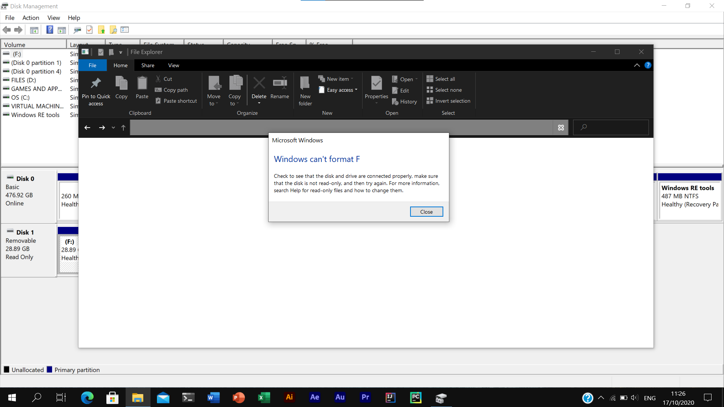The image size is (724, 407).
Task: Click the File Explorer help question mark icon
Action: point(648,65)
